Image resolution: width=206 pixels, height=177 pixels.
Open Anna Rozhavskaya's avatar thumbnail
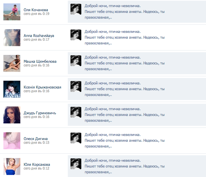pyautogui.click(x=12, y=38)
